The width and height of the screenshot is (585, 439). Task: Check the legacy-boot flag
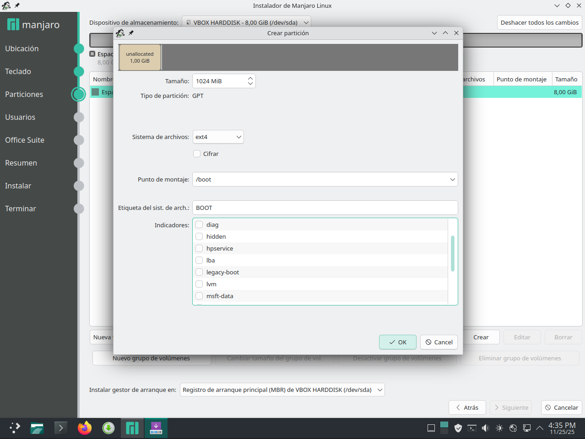(199, 272)
